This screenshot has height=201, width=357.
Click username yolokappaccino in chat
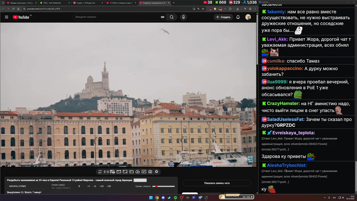[285, 68]
